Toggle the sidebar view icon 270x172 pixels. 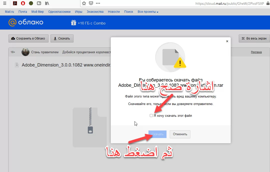(x=39, y=3)
